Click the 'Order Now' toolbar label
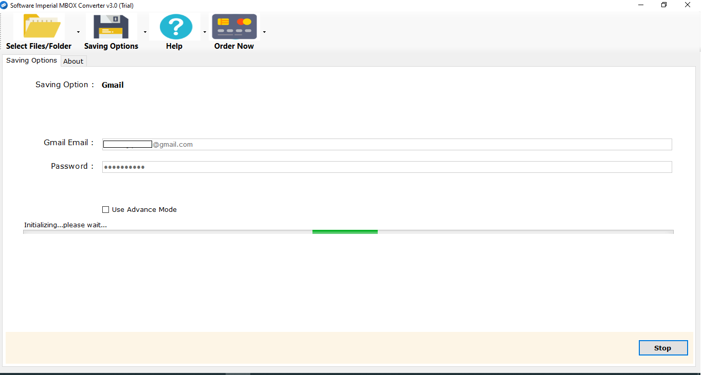This screenshot has width=702, height=375. tap(234, 46)
